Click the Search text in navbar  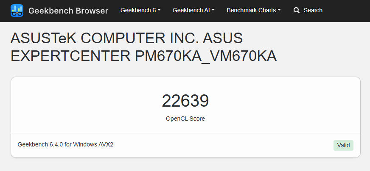click(313, 10)
